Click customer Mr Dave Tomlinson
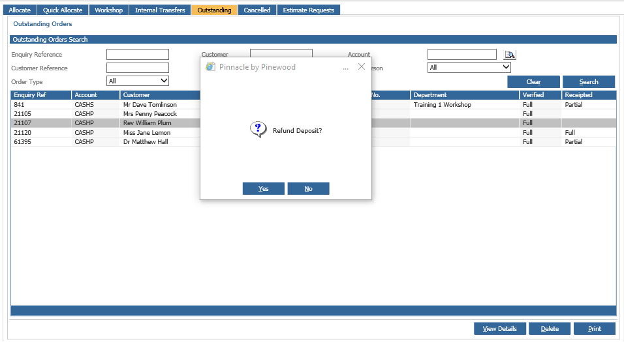Viewport: 624px width, 342px height. [x=149, y=104]
